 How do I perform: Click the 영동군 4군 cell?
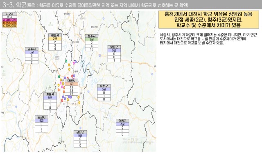pyautogui.click(x=122, y=124)
